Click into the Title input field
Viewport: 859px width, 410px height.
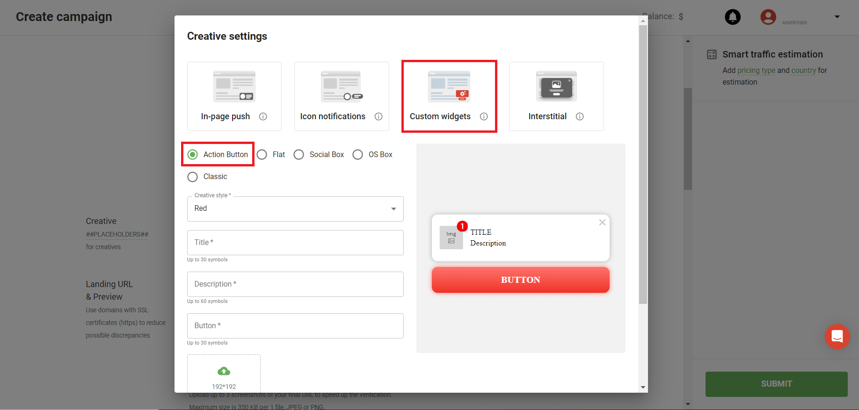(295, 243)
